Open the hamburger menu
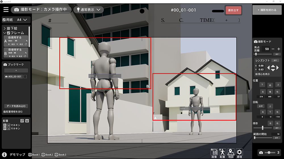 (6, 10)
